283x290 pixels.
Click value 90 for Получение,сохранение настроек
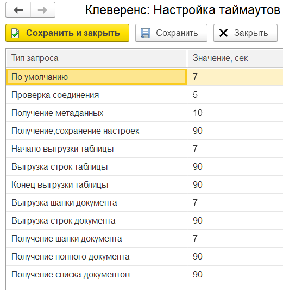(198, 131)
